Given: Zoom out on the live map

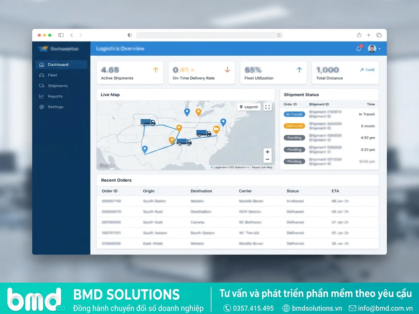Looking at the screenshot, I should [x=267, y=160].
